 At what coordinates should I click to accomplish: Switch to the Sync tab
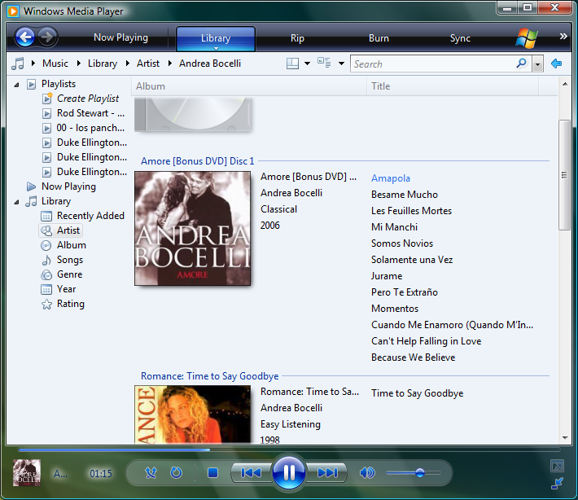click(460, 38)
